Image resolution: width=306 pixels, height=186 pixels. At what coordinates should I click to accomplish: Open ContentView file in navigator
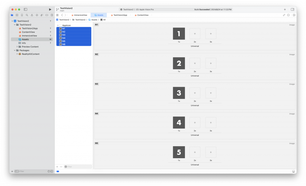point(28,32)
